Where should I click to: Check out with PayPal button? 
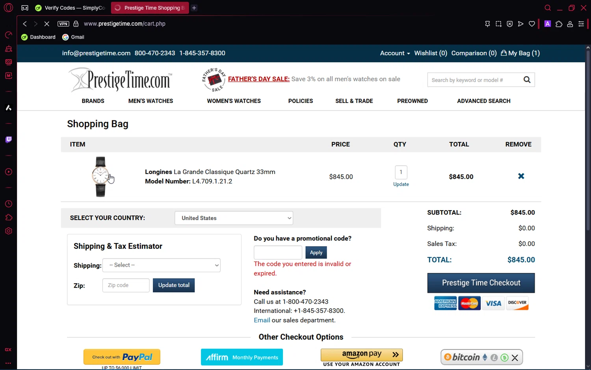pyautogui.click(x=122, y=357)
